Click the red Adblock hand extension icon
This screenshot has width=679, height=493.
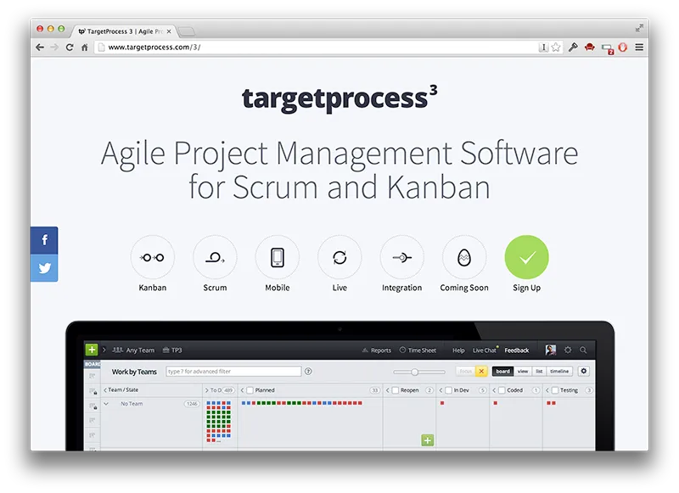click(623, 48)
